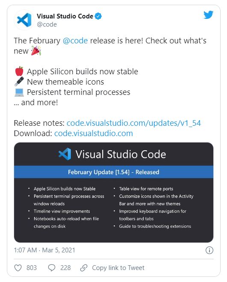Like the tweet with the heart icon
The width and height of the screenshot is (227, 282).
coord(18,267)
